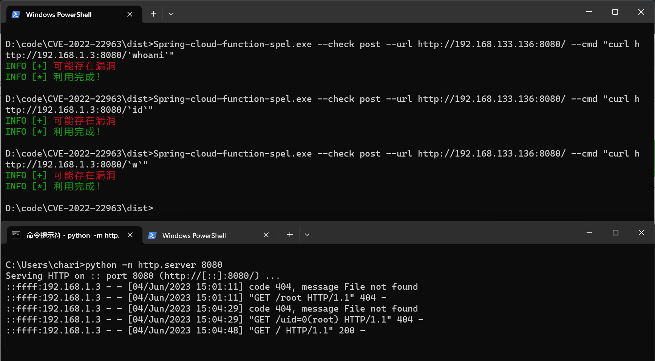Click the empty D:\code\CVE-2022-22963\dist> prompt line
This screenshot has width=655, height=361.
point(79,208)
